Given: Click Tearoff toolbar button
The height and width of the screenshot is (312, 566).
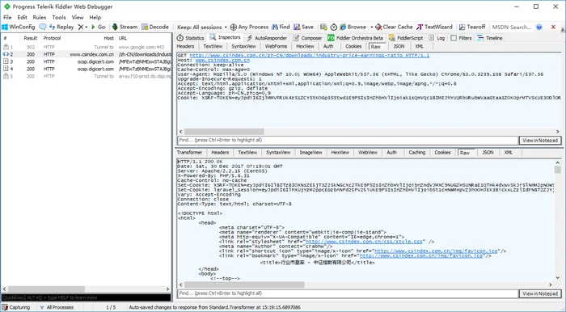Looking at the screenshot, I should tap(472, 27).
